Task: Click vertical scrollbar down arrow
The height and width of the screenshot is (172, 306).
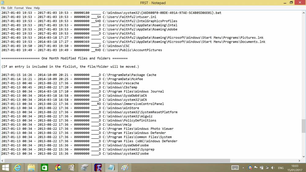Action: (304, 156)
